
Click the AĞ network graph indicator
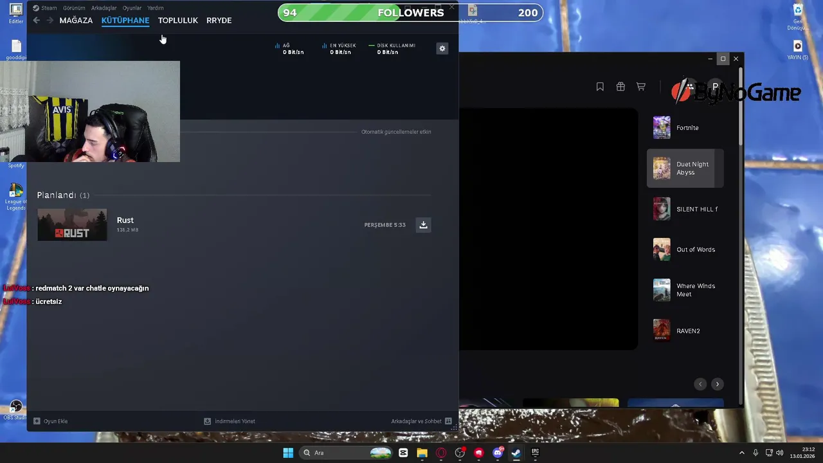pos(289,49)
